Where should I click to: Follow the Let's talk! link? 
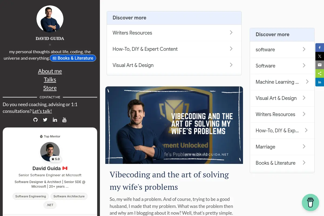point(42,111)
